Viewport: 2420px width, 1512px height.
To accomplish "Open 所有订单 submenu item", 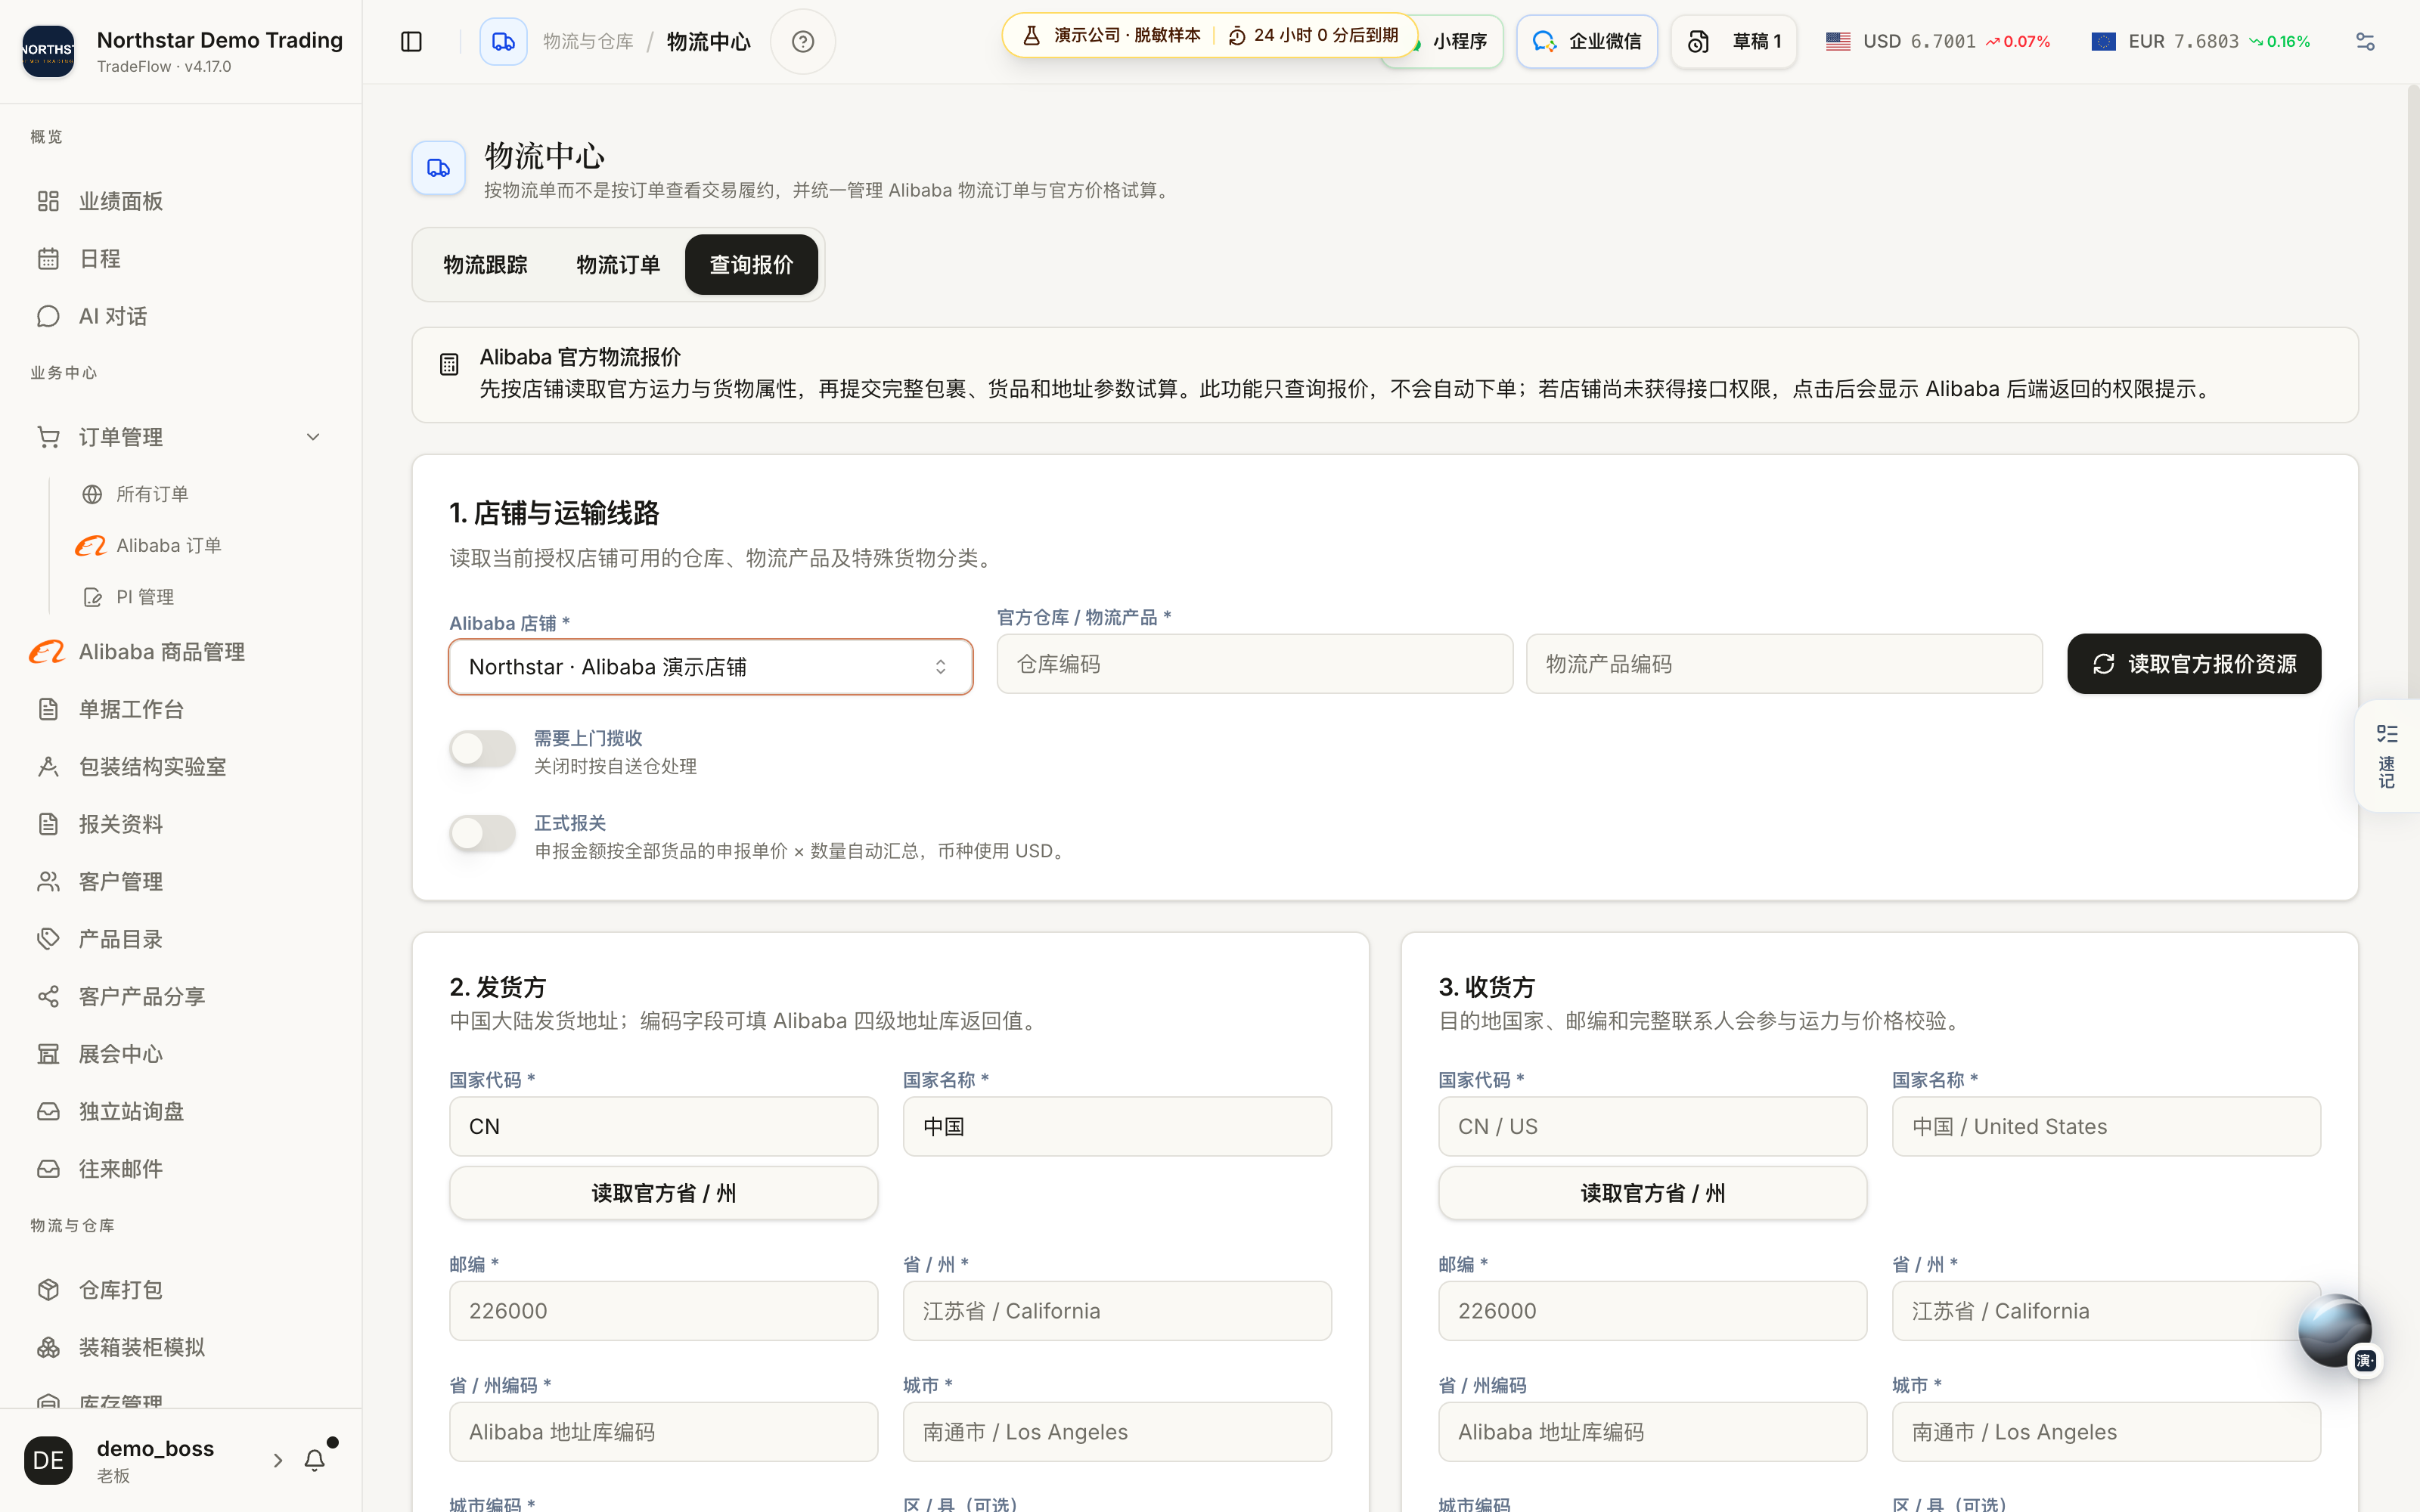I will 151,494.
